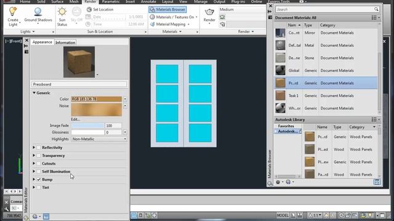Click the blue browser toggle icon in Materials Editor footer

(46, 217)
